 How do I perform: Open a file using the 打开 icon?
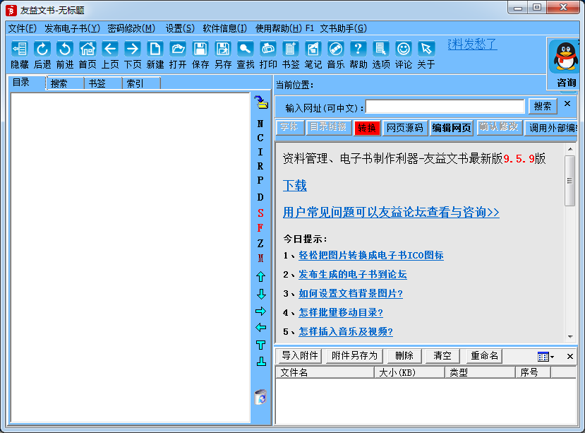178,49
